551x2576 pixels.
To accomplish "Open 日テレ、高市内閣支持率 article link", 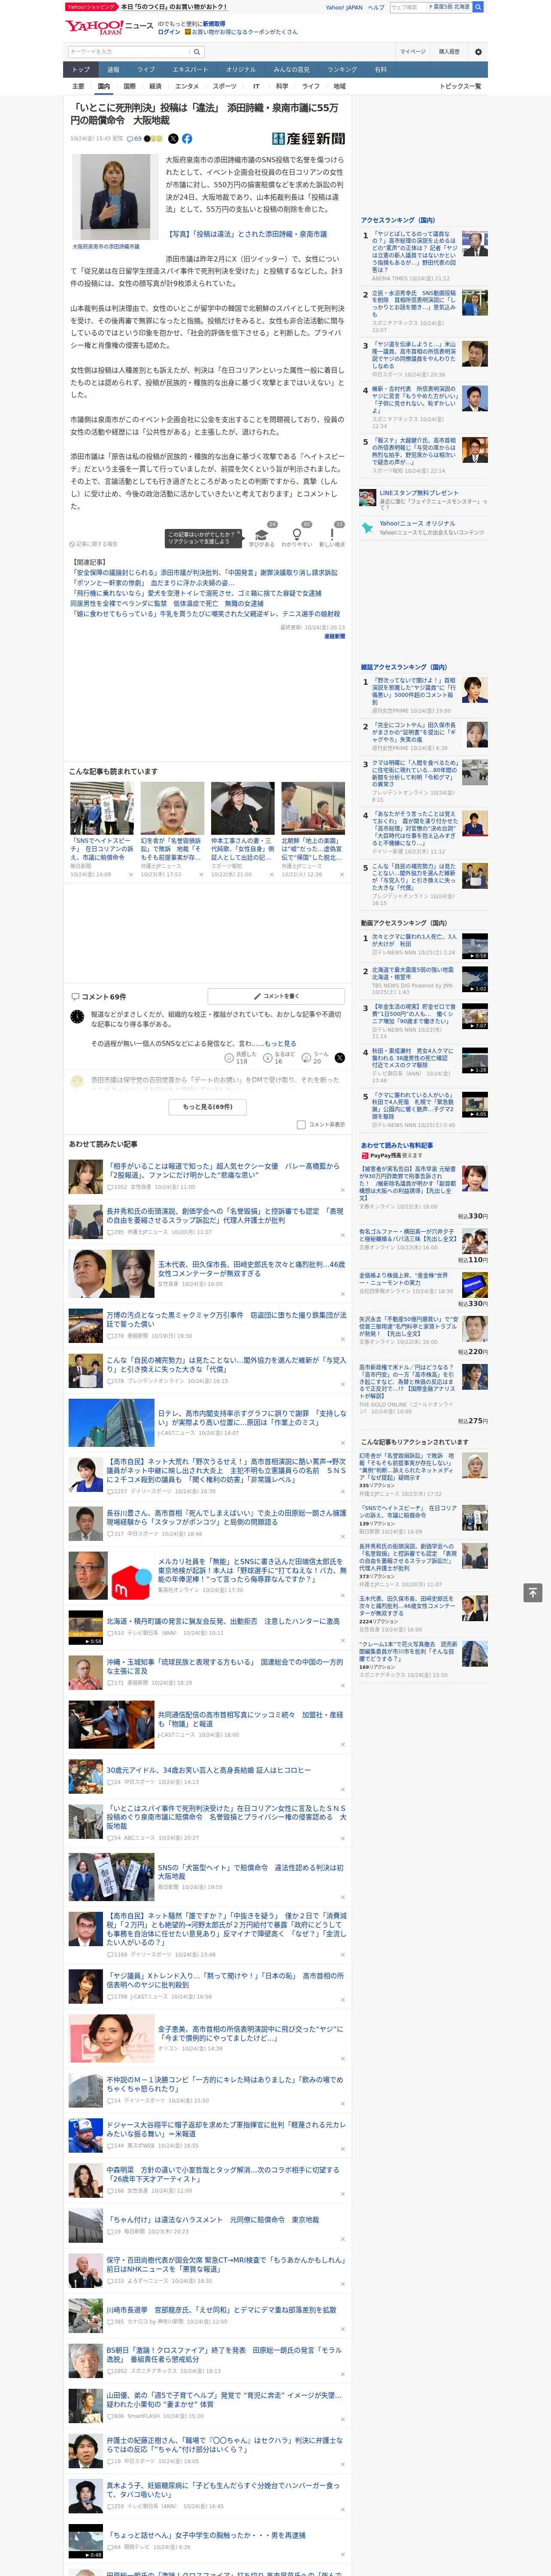I will point(251,1418).
